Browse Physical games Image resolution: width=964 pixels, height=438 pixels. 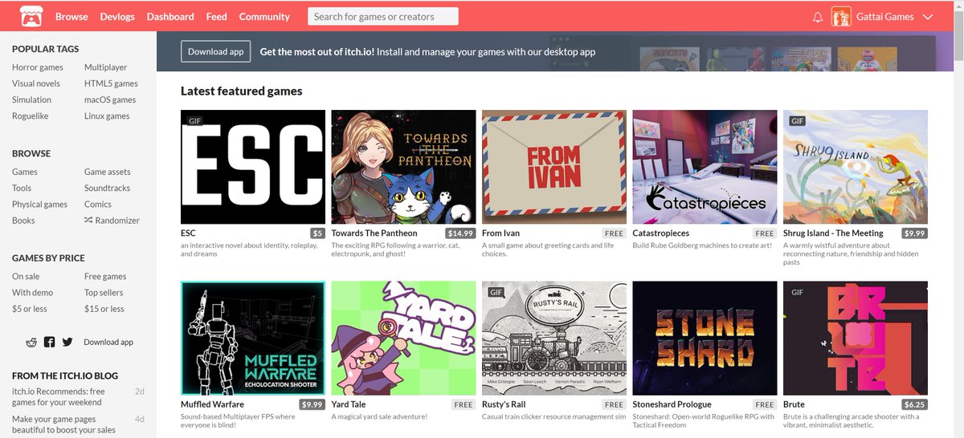[40, 204]
